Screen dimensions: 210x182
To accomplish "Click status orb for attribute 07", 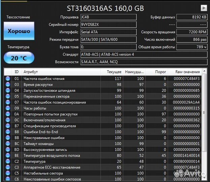I will pos(8,102).
